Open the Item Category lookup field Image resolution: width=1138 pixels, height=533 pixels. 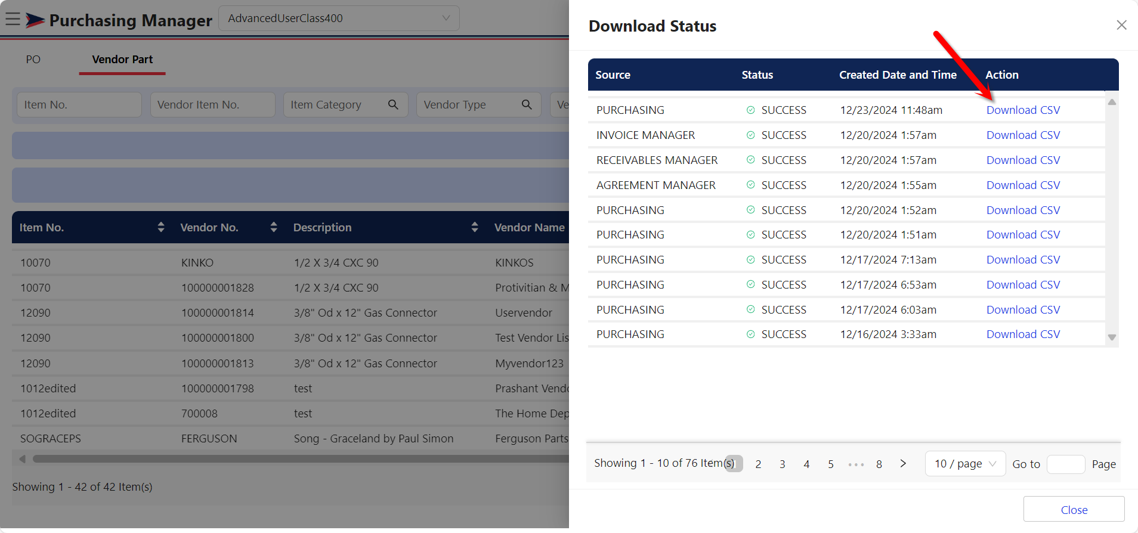[x=345, y=104]
